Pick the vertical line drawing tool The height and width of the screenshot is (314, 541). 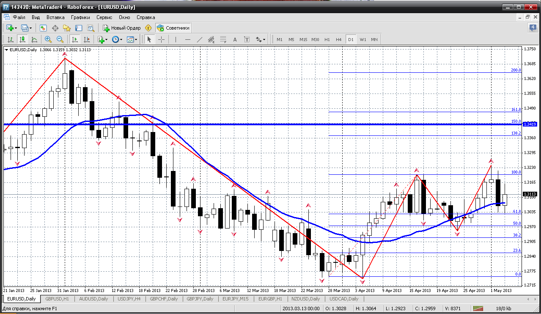click(x=176, y=39)
